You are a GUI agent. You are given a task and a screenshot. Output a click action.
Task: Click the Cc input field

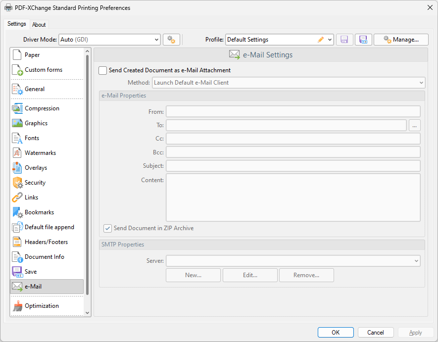pos(293,139)
